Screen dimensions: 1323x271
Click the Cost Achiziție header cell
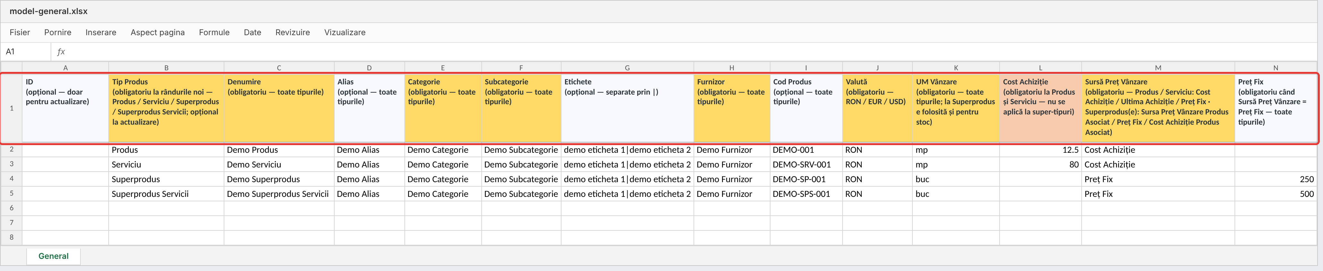tap(1041, 108)
